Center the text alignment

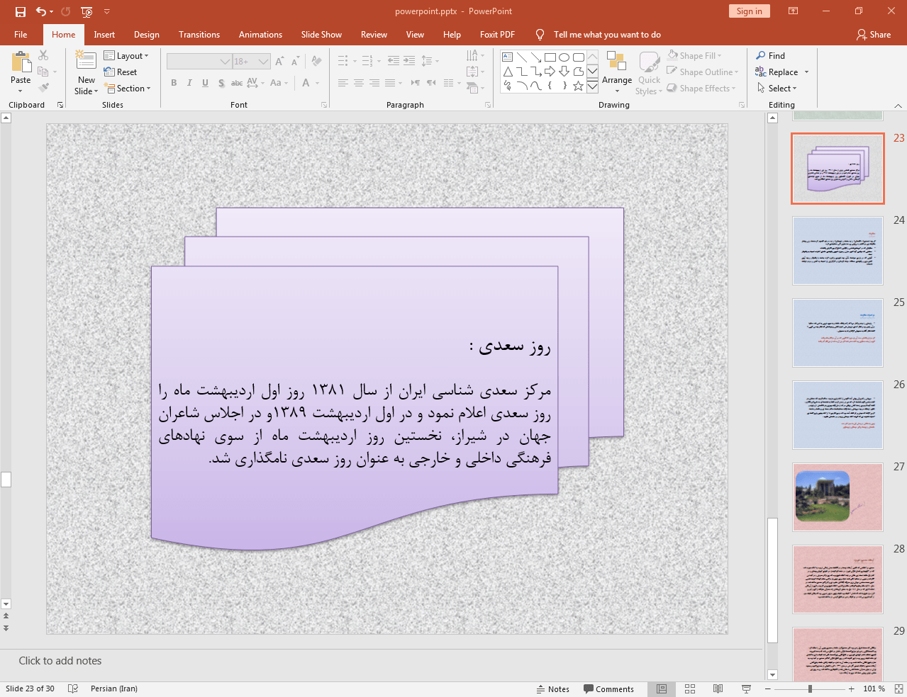(358, 83)
